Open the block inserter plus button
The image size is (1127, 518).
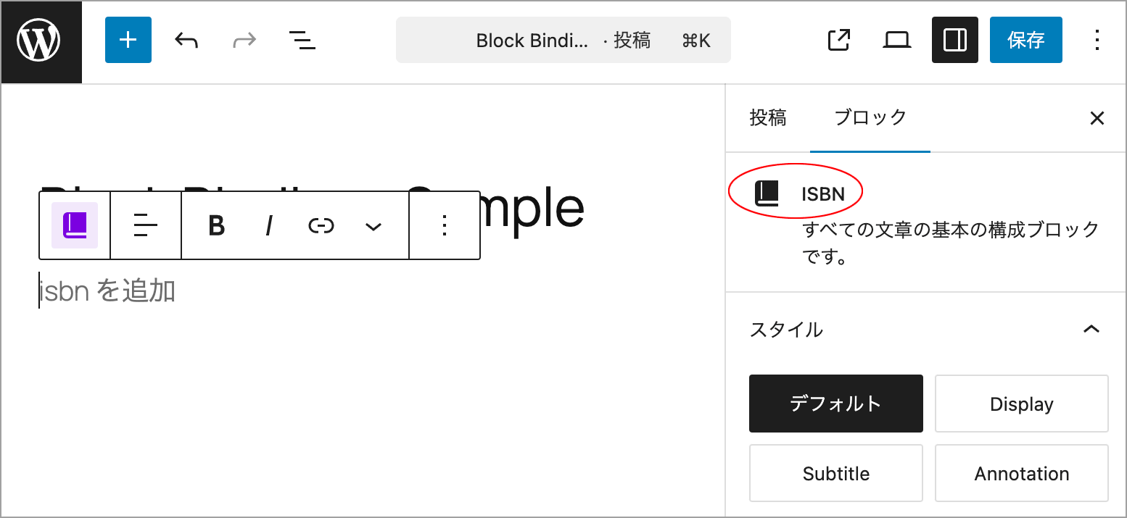point(128,40)
